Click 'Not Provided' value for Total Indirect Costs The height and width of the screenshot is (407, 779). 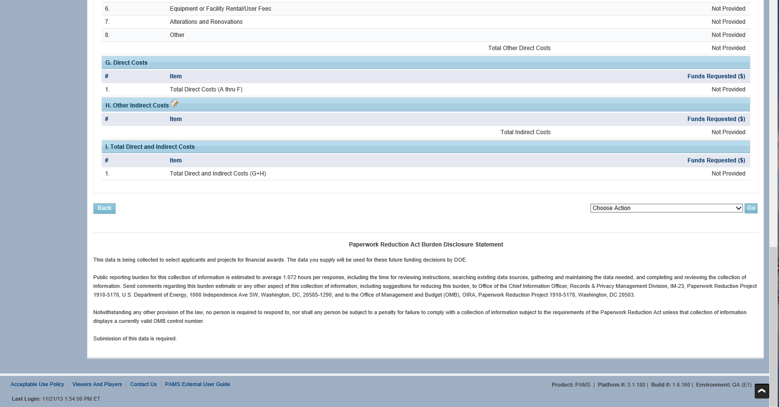728,132
